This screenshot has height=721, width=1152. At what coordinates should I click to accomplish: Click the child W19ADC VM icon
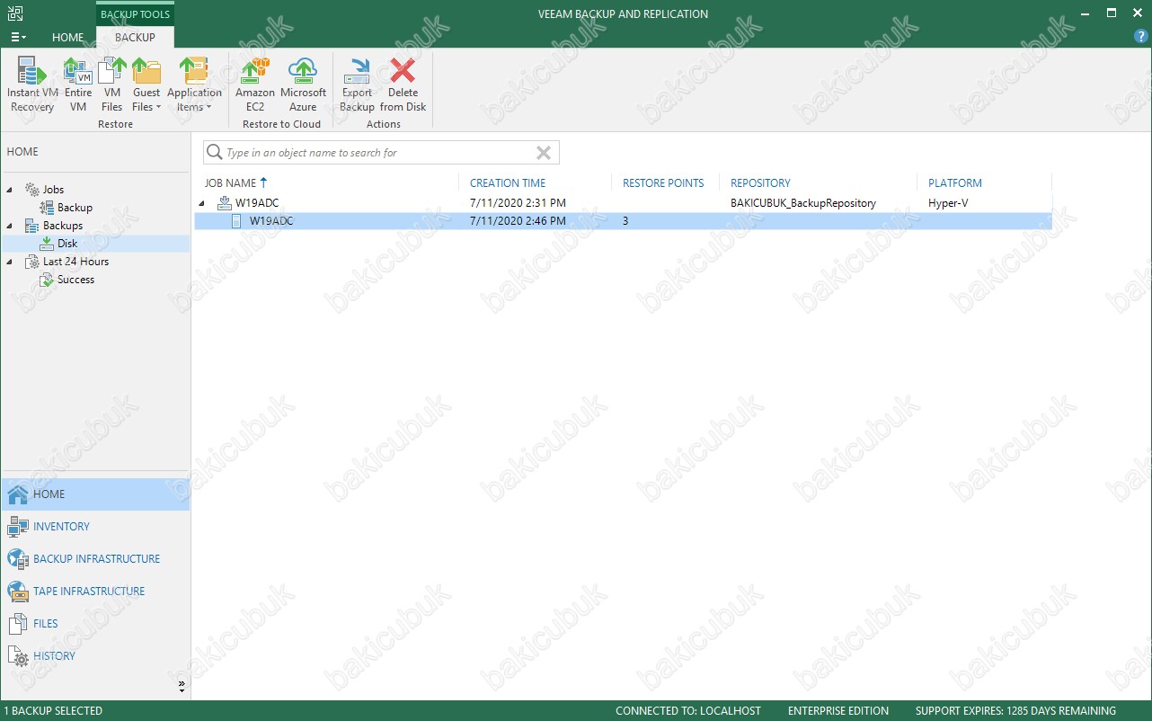click(237, 221)
